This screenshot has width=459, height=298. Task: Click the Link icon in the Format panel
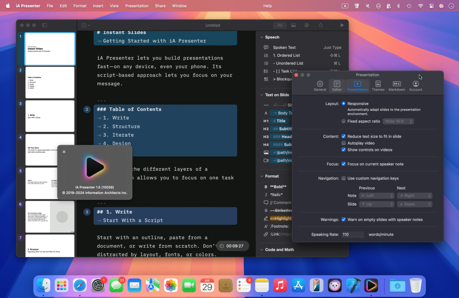266,234
